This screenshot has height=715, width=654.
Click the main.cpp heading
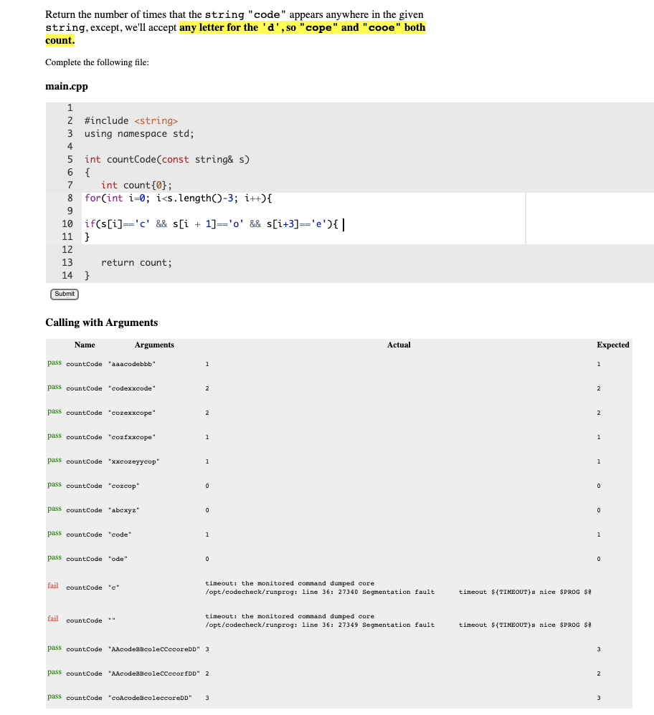tap(65, 86)
